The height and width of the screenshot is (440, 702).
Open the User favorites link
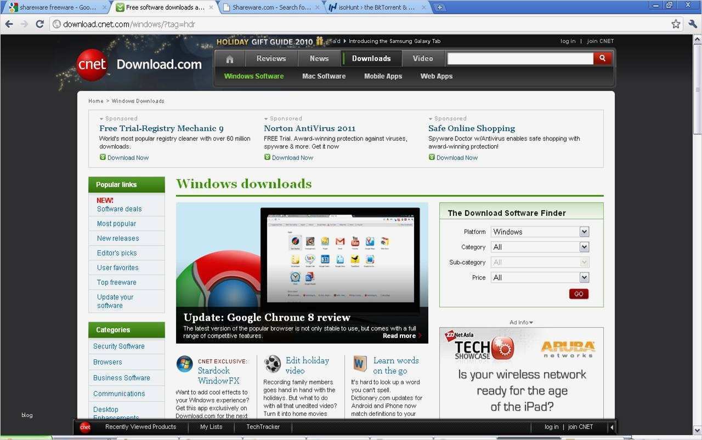pyautogui.click(x=118, y=267)
